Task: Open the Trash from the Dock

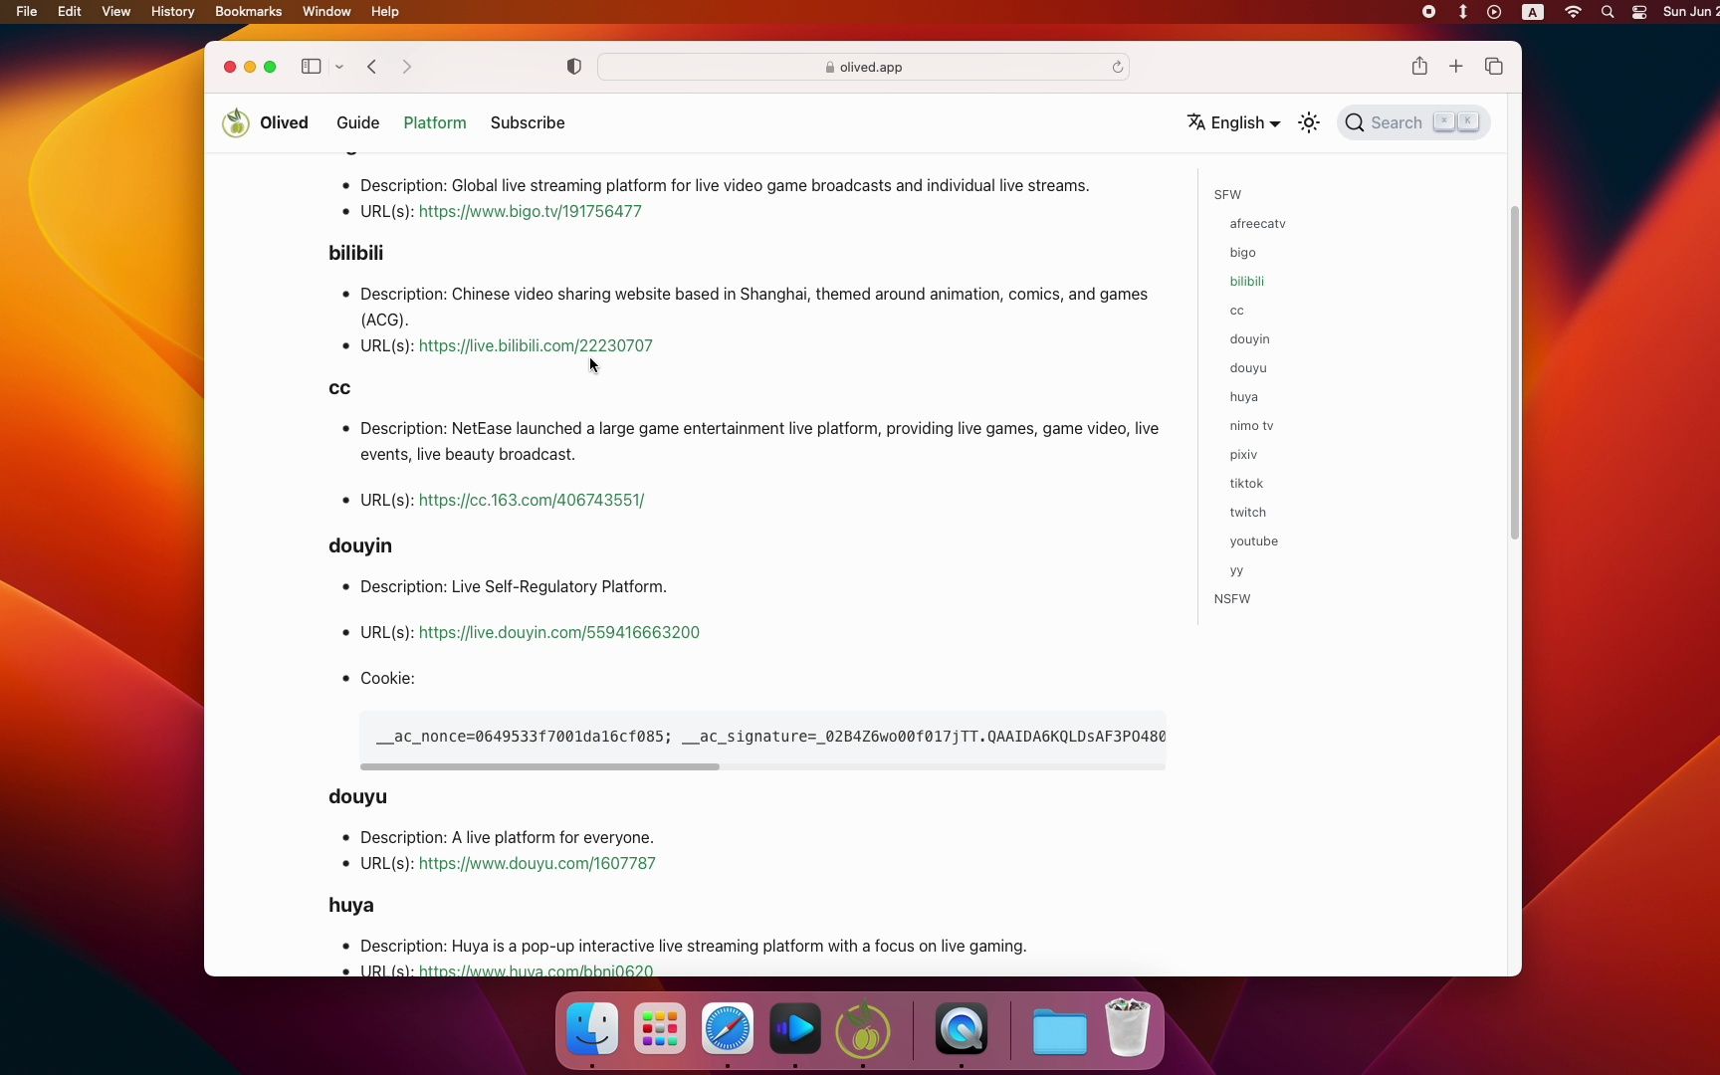Action: [x=1128, y=1028]
